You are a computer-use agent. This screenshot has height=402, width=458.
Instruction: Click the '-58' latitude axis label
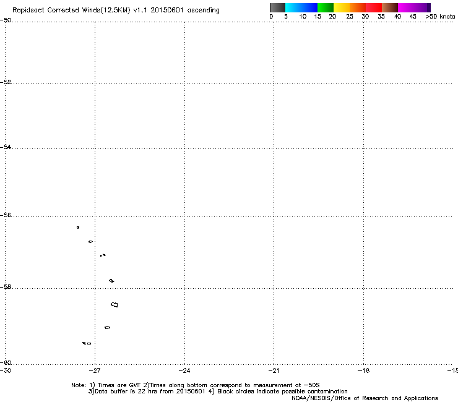tap(6, 287)
